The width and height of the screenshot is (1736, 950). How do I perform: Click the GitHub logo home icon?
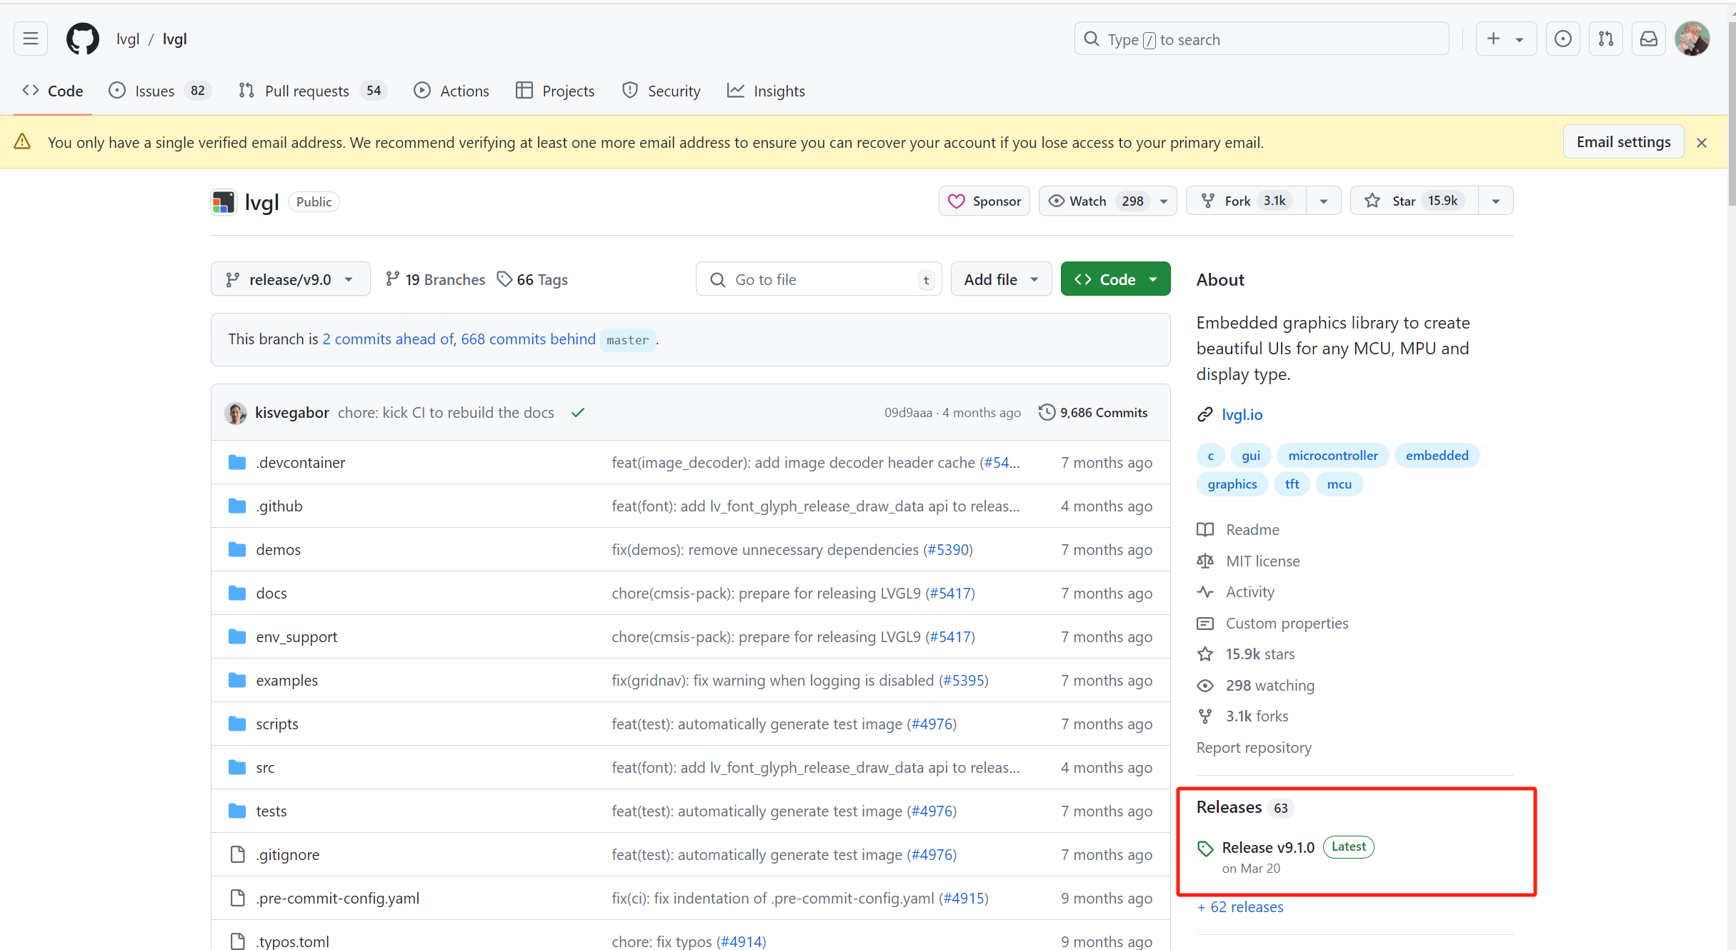83,39
